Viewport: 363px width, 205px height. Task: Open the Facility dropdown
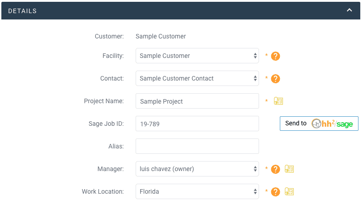pyautogui.click(x=197, y=56)
